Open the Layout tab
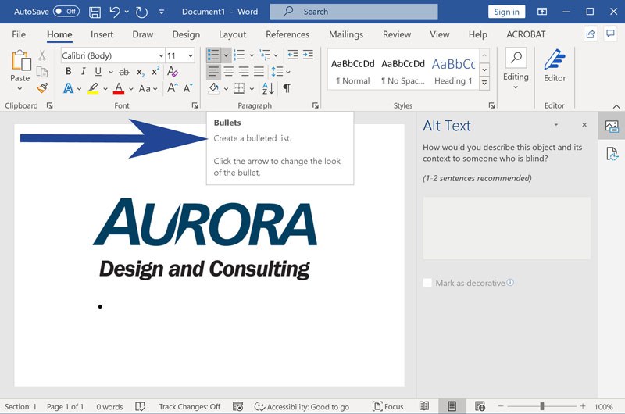Image resolution: width=625 pixels, height=414 pixels. (x=232, y=34)
